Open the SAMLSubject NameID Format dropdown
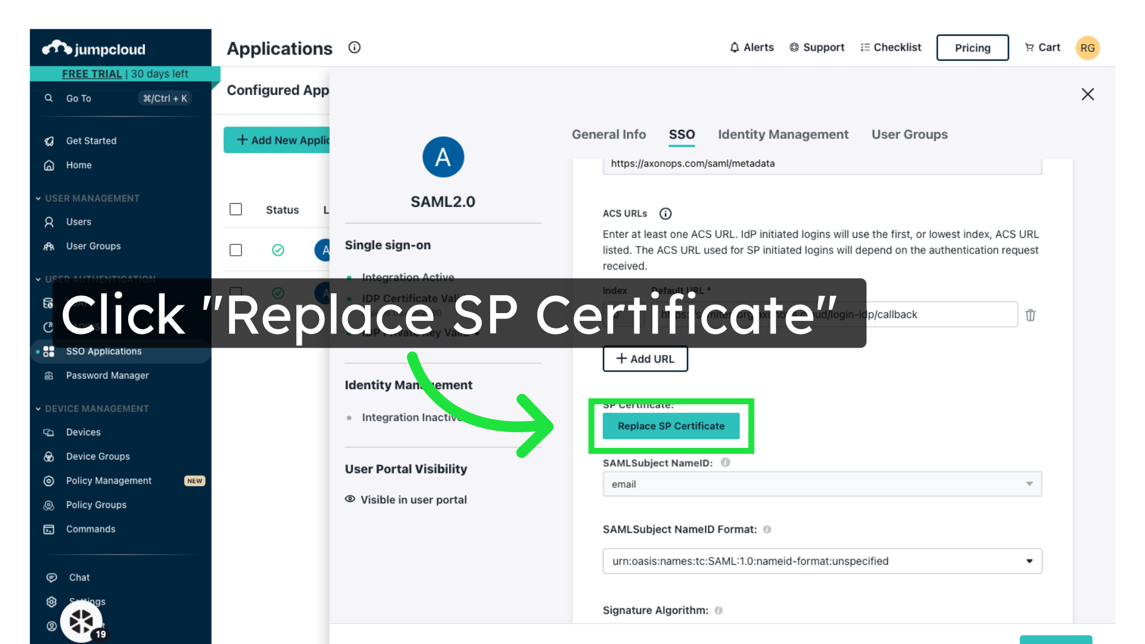 tap(822, 561)
